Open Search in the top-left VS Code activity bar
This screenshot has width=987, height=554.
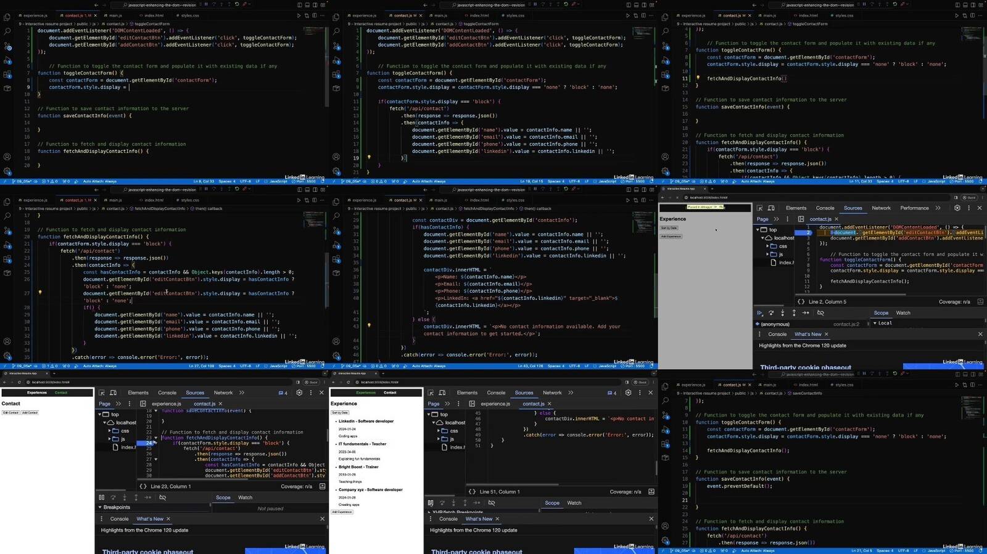[7, 31]
